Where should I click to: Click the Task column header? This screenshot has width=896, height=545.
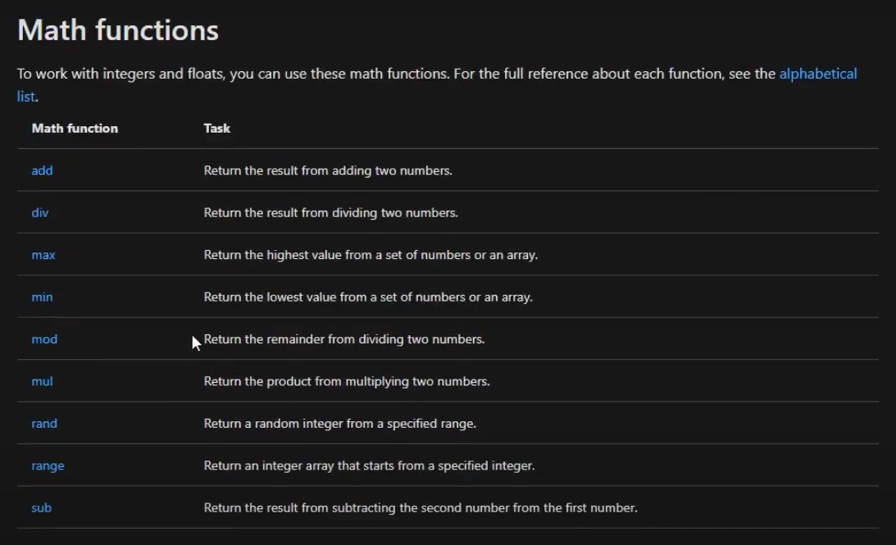point(216,129)
